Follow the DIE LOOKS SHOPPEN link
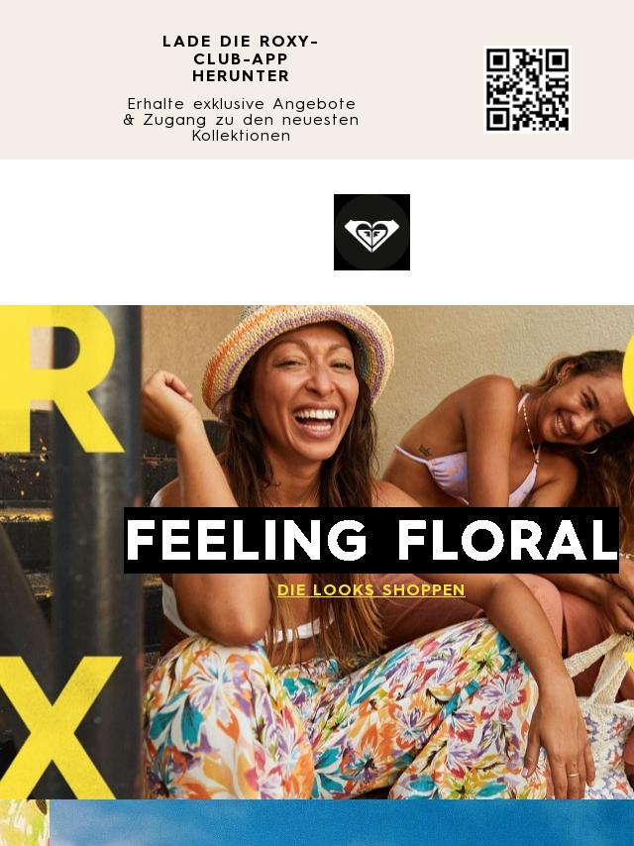634x846 pixels. [371, 589]
